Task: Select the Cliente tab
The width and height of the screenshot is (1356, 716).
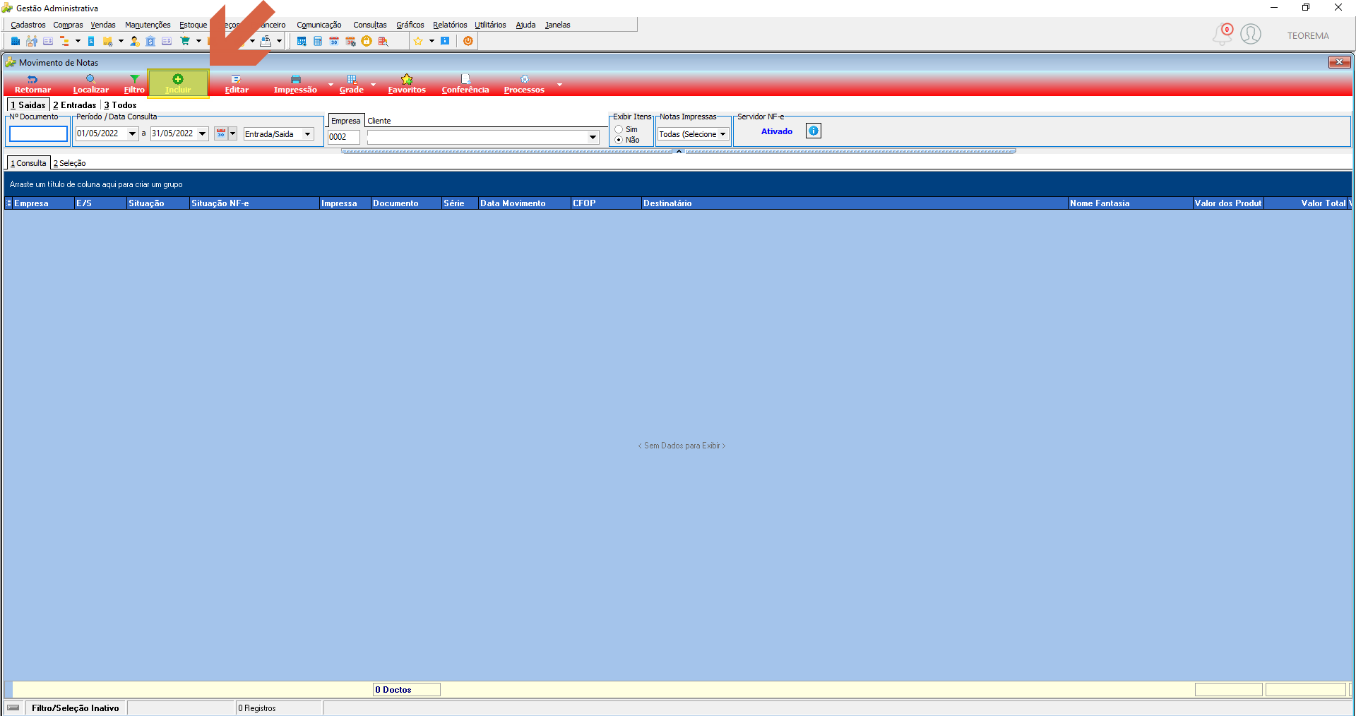Action: click(379, 121)
